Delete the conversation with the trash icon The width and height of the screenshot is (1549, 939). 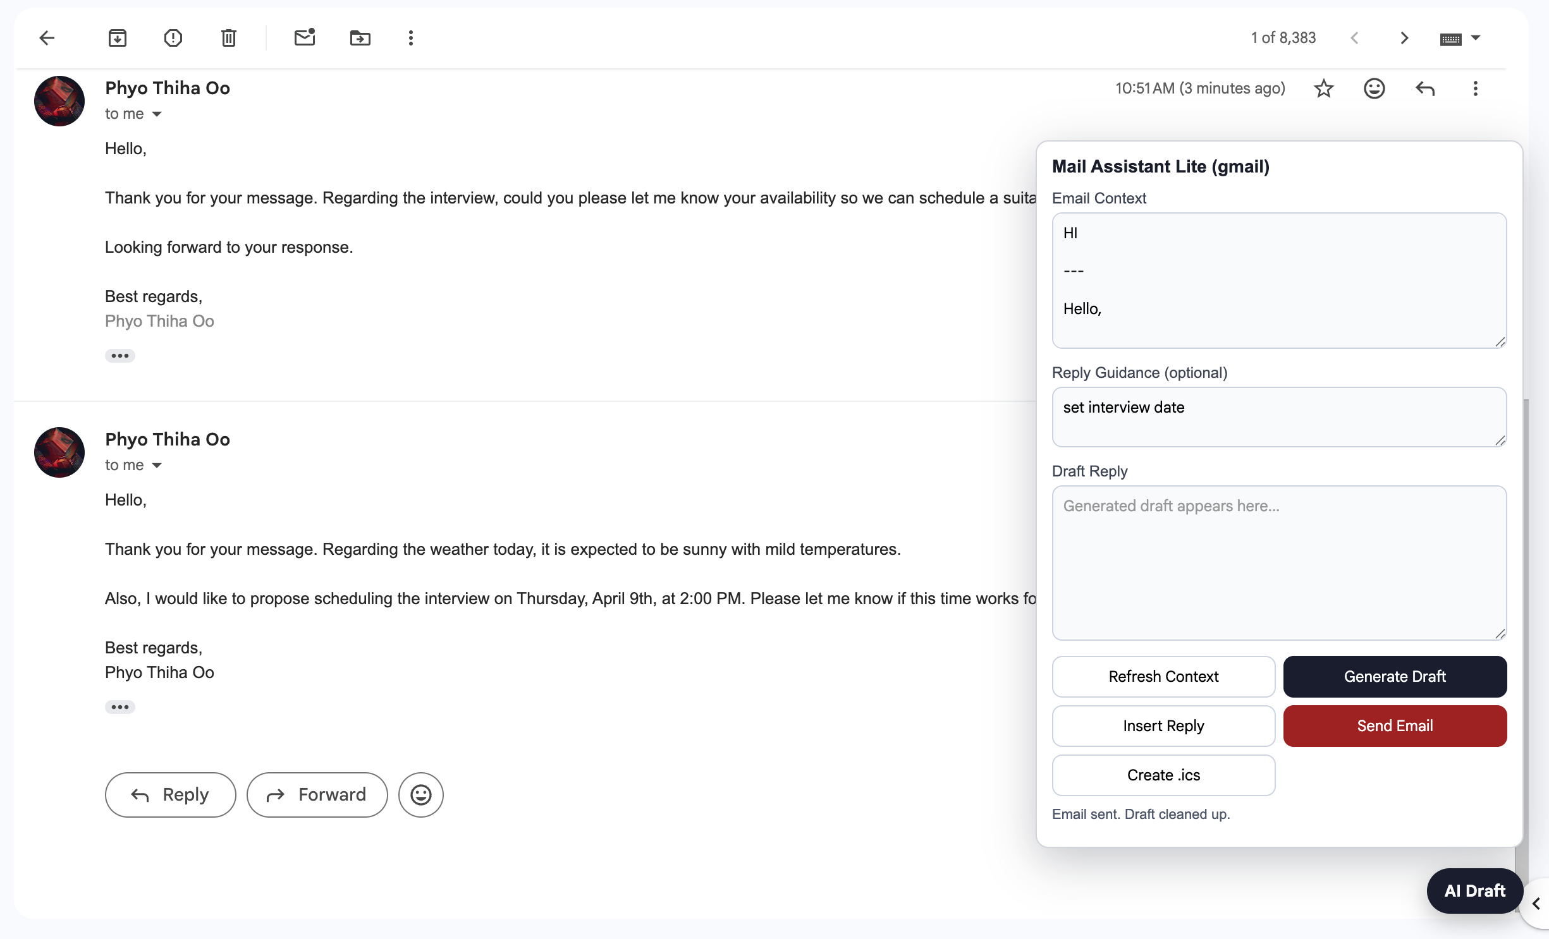click(228, 38)
